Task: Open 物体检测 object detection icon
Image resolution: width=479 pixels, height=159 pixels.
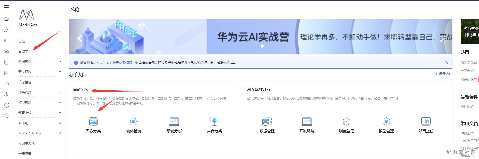Action: click(x=134, y=122)
